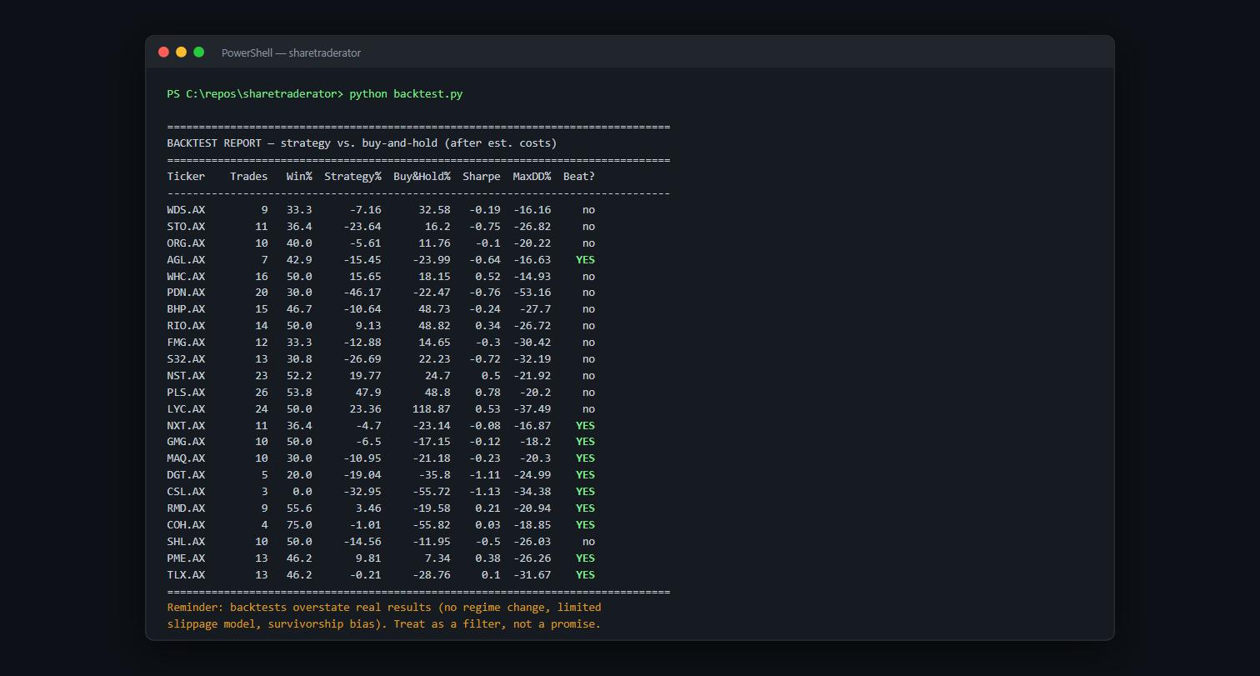Click LYC.AX Buy&Hold value 118.87

[432, 408]
